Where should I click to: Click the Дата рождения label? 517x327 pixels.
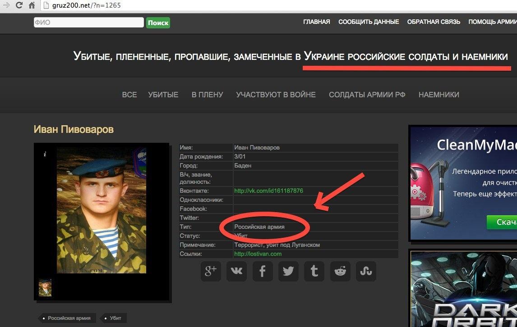(201, 156)
